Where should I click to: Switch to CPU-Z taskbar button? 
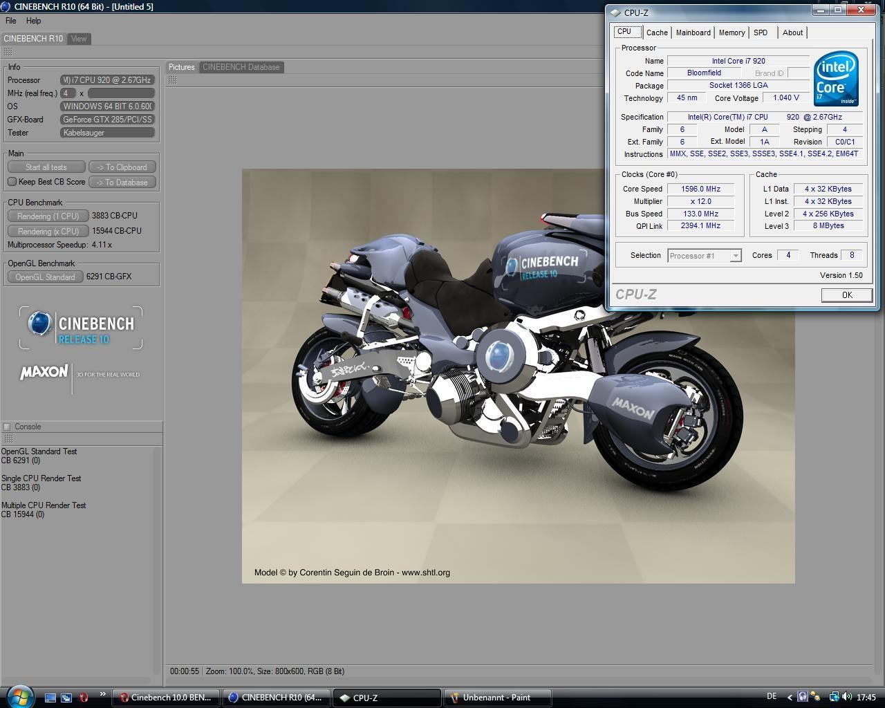pyautogui.click(x=387, y=698)
